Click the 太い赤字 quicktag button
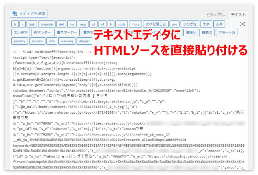Image resolution: width=258 pixels, height=175 pixels. click(21, 33)
